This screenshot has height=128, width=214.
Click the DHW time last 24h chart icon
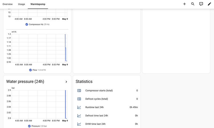tap(79, 124)
